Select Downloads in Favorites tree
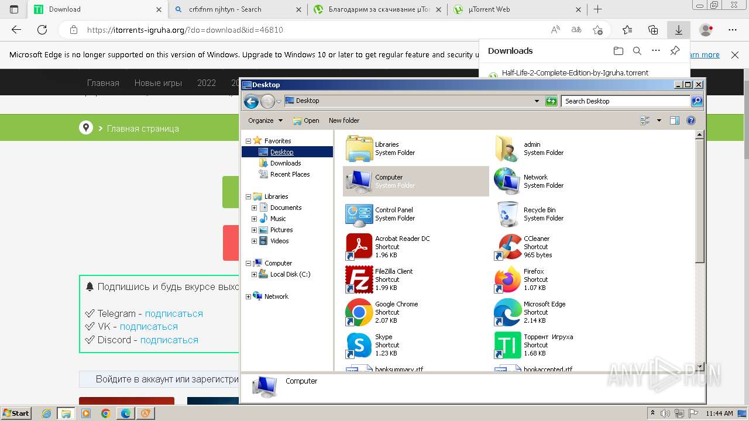 (286, 163)
